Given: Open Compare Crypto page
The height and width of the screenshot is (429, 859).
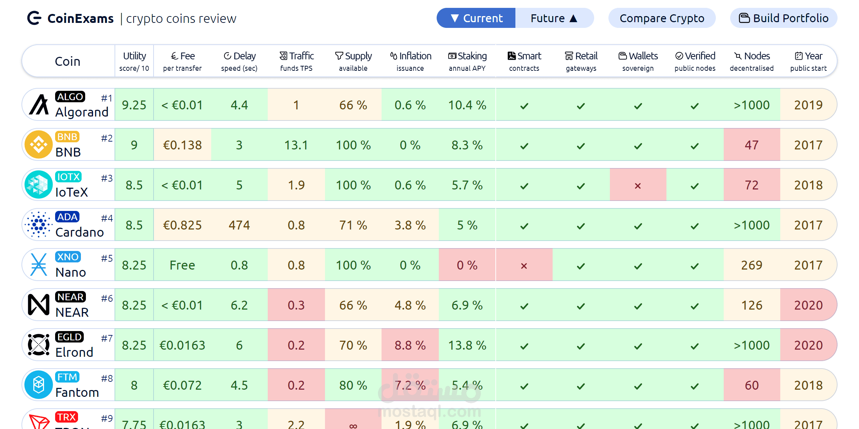Looking at the screenshot, I should [662, 18].
